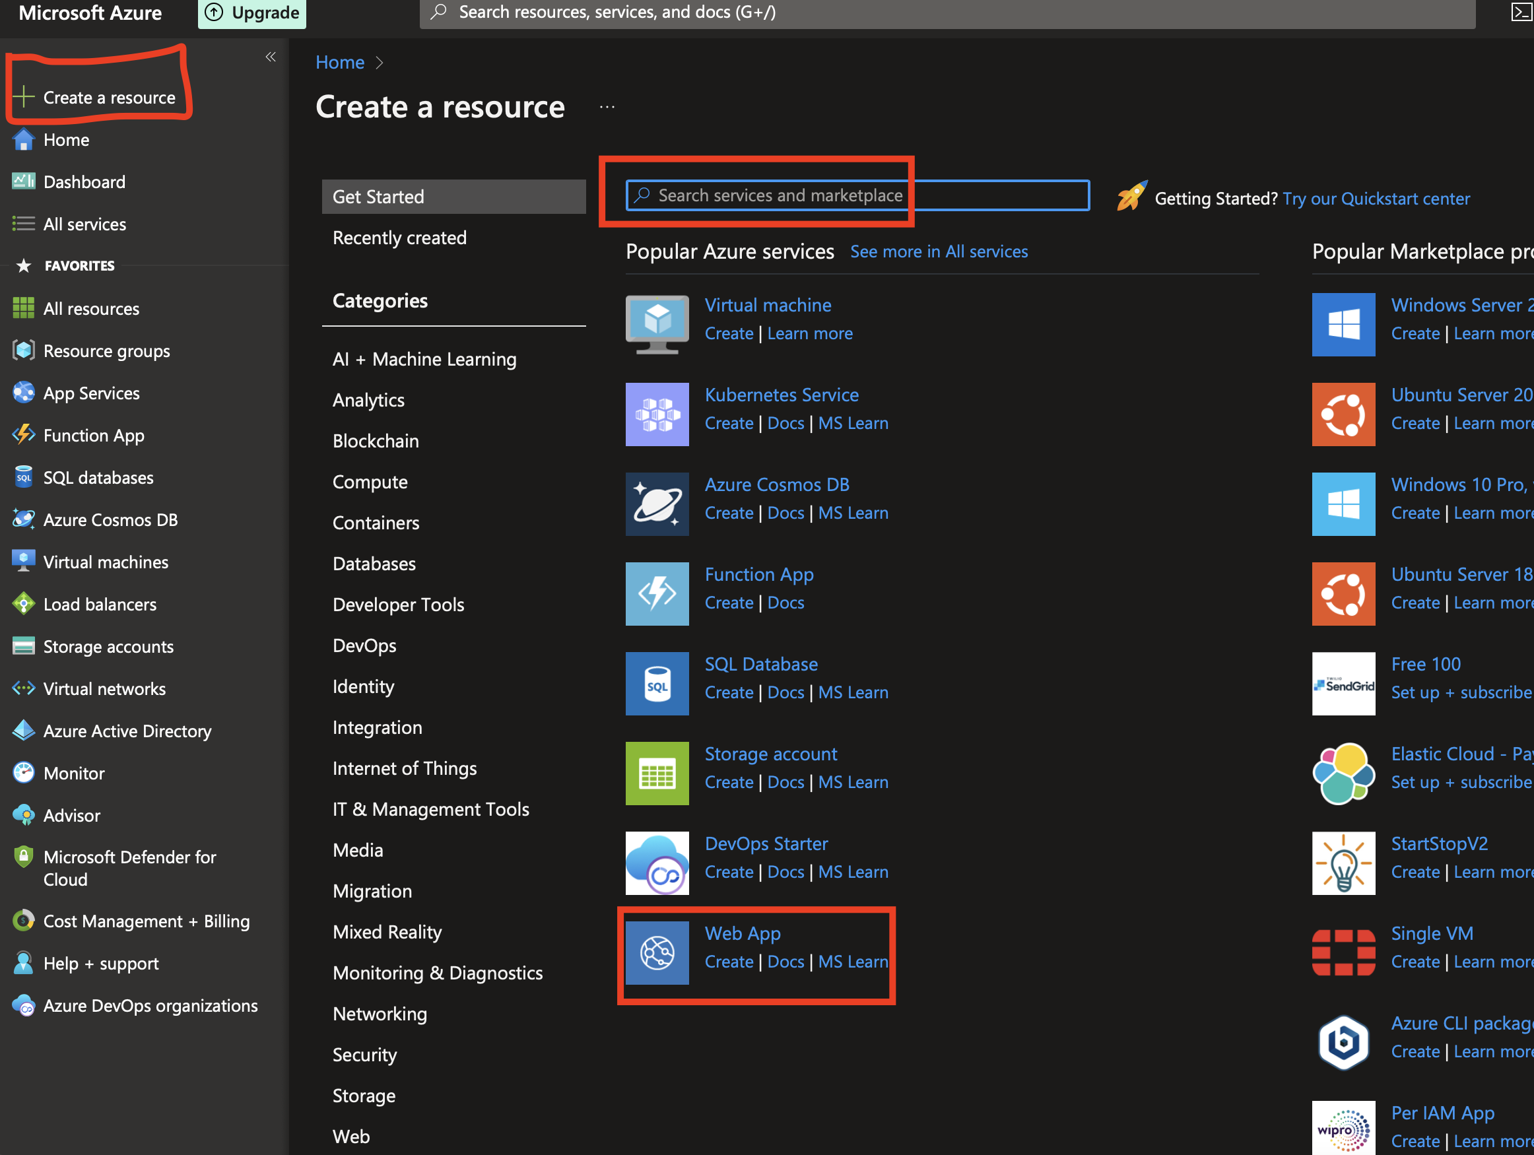Click the Azure Cosmos DB sidebar icon

[x=24, y=520]
